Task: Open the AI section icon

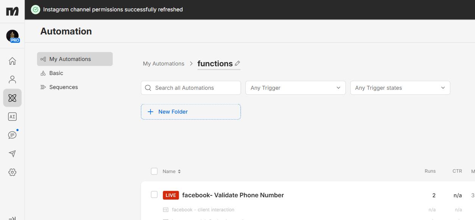Action: [x=12, y=117]
